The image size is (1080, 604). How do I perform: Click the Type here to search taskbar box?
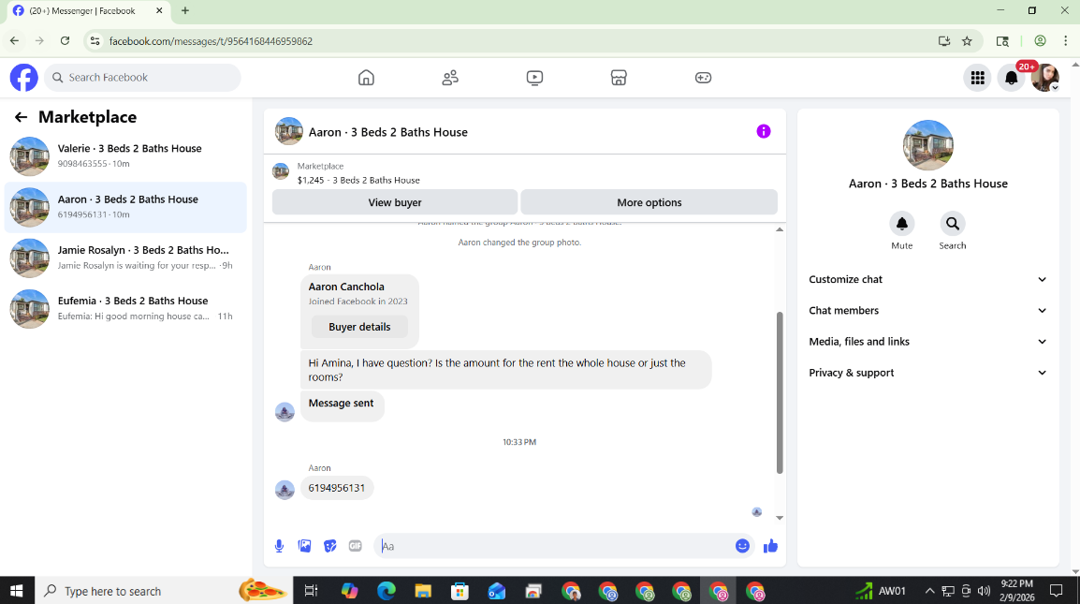[163, 591]
